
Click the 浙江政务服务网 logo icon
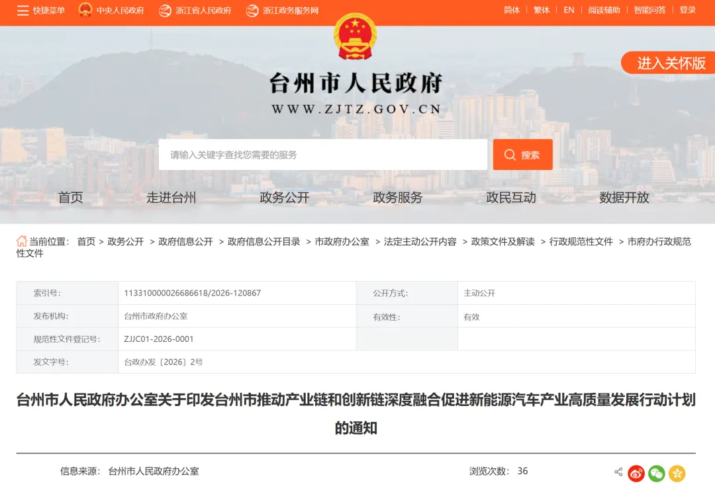(x=252, y=11)
